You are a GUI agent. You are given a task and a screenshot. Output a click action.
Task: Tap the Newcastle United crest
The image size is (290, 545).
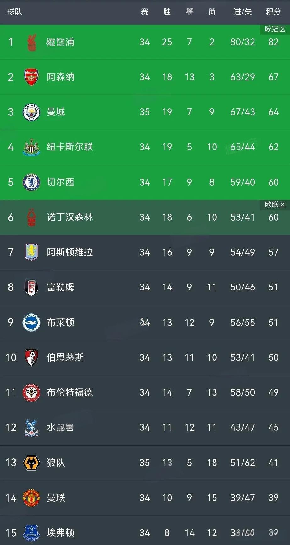(31, 147)
